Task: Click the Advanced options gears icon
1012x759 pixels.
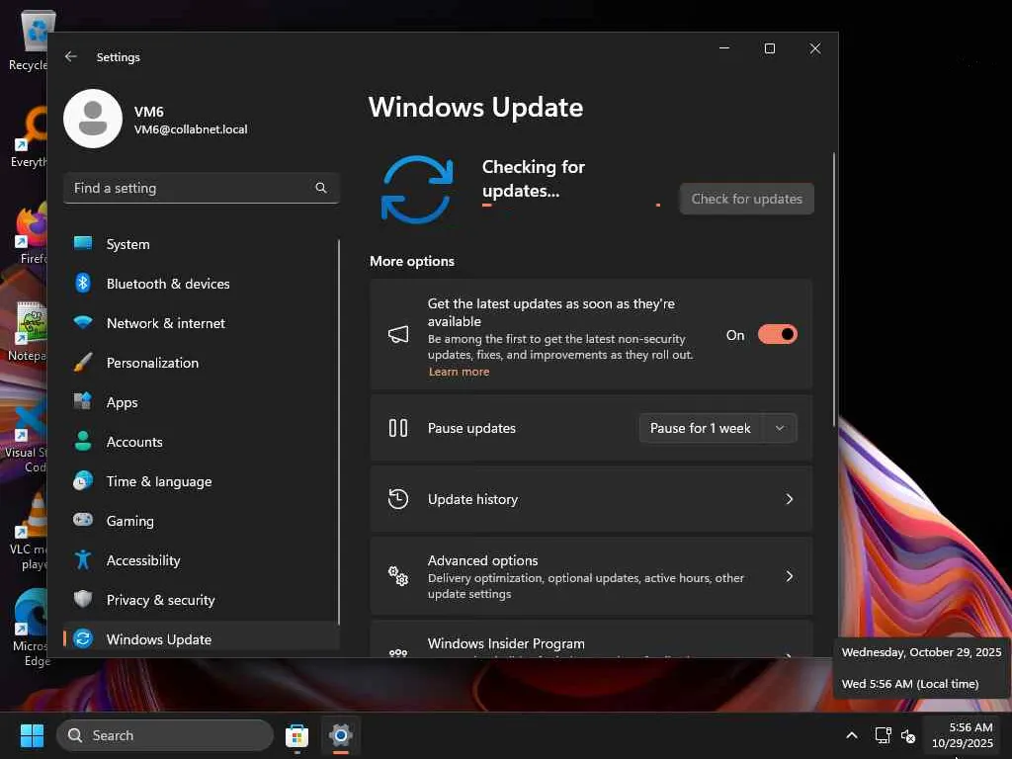Action: [398, 576]
